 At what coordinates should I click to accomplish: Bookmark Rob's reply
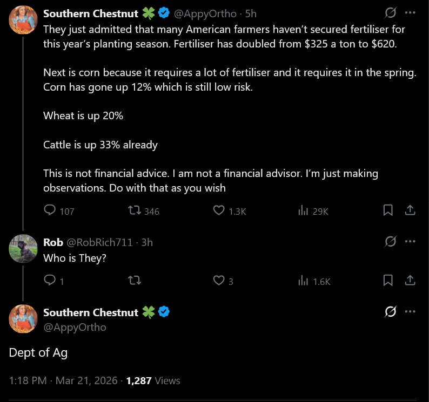click(x=388, y=280)
